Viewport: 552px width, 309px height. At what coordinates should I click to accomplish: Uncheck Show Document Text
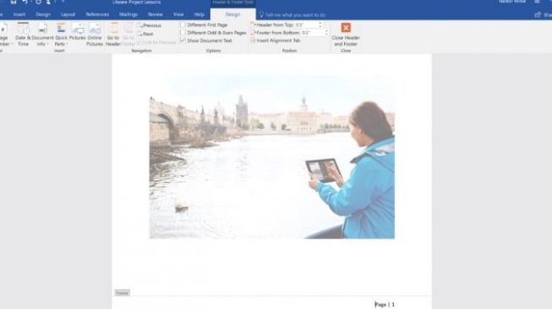(x=206, y=41)
